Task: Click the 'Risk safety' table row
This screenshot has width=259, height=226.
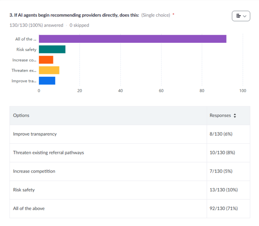Action: coord(24,190)
